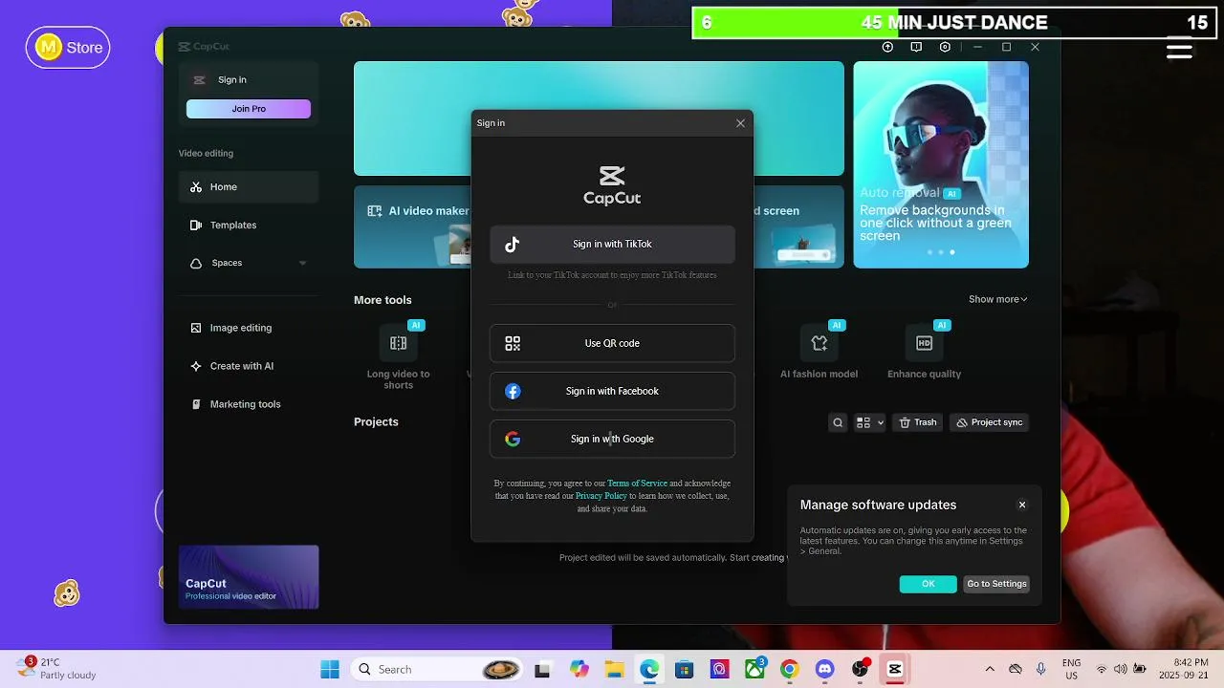
Task: Open Terms of Service link
Action: click(x=637, y=484)
